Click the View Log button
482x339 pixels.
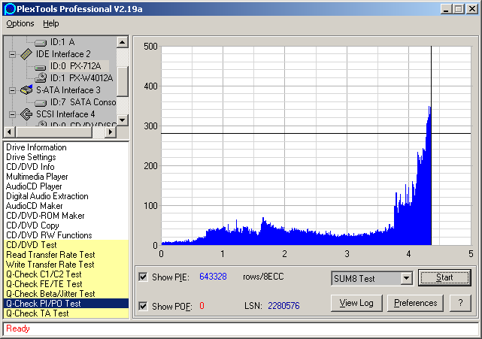pos(356,303)
